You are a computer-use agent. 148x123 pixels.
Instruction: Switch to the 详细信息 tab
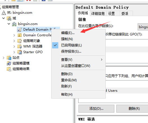(x=98, y=14)
